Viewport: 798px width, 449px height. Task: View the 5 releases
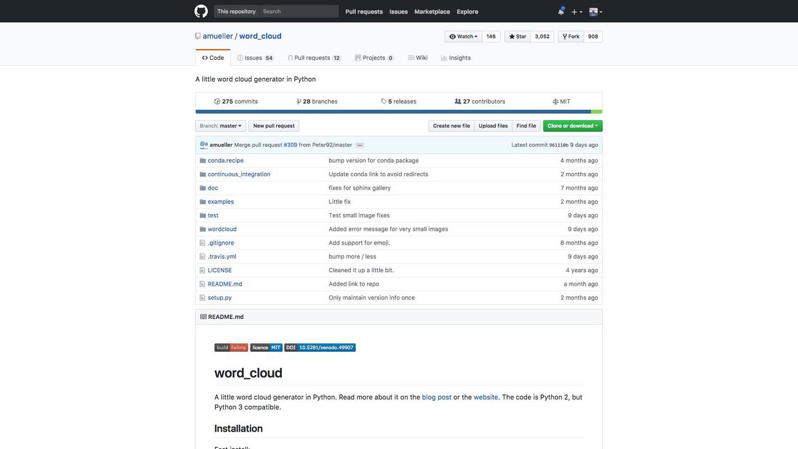[x=398, y=102]
